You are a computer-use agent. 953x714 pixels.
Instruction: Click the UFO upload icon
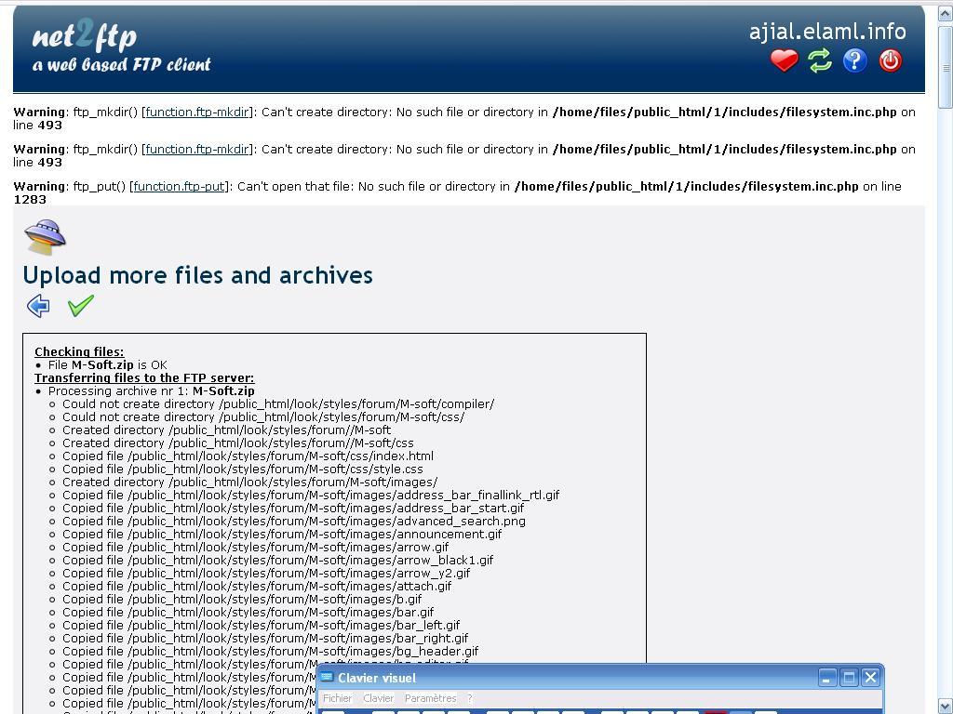tap(45, 237)
